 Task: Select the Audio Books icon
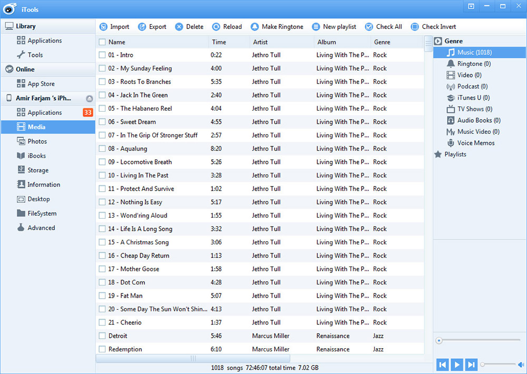pos(451,120)
